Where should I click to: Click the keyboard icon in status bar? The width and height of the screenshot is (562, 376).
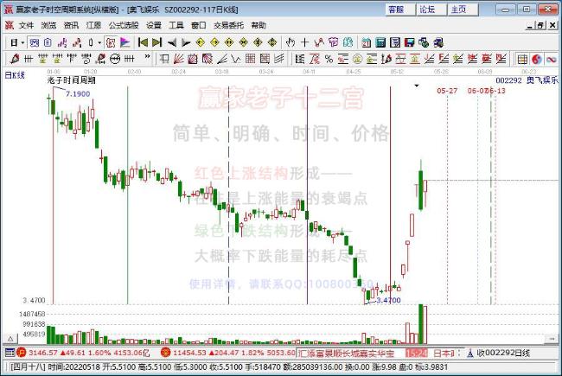point(10,353)
